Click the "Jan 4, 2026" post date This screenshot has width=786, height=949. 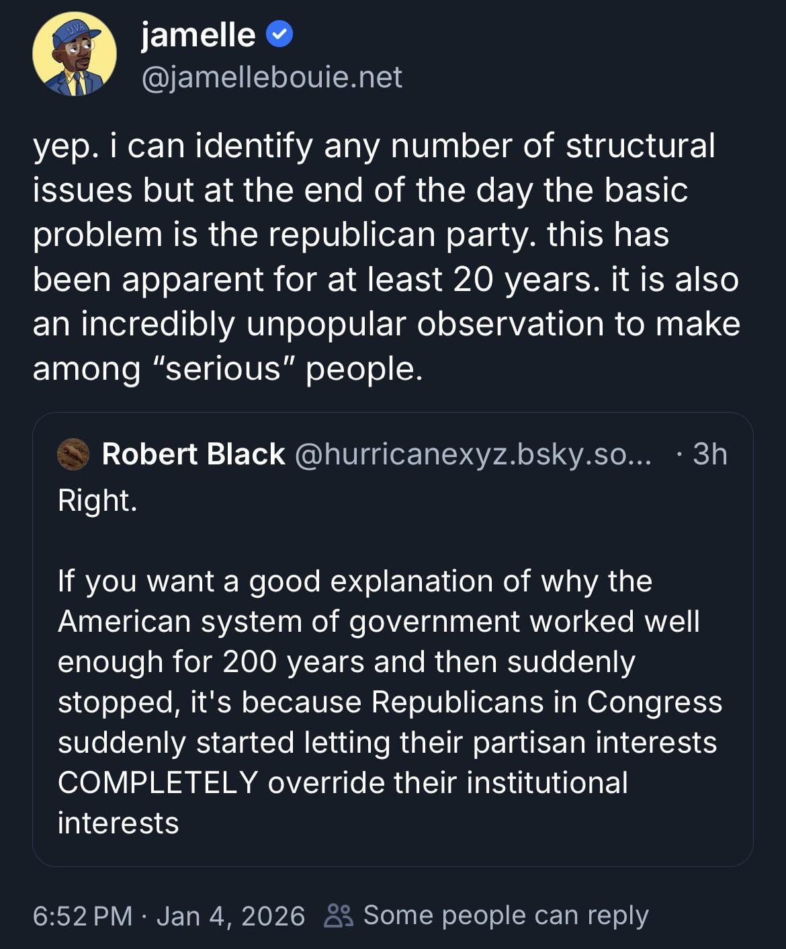[x=230, y=916]
